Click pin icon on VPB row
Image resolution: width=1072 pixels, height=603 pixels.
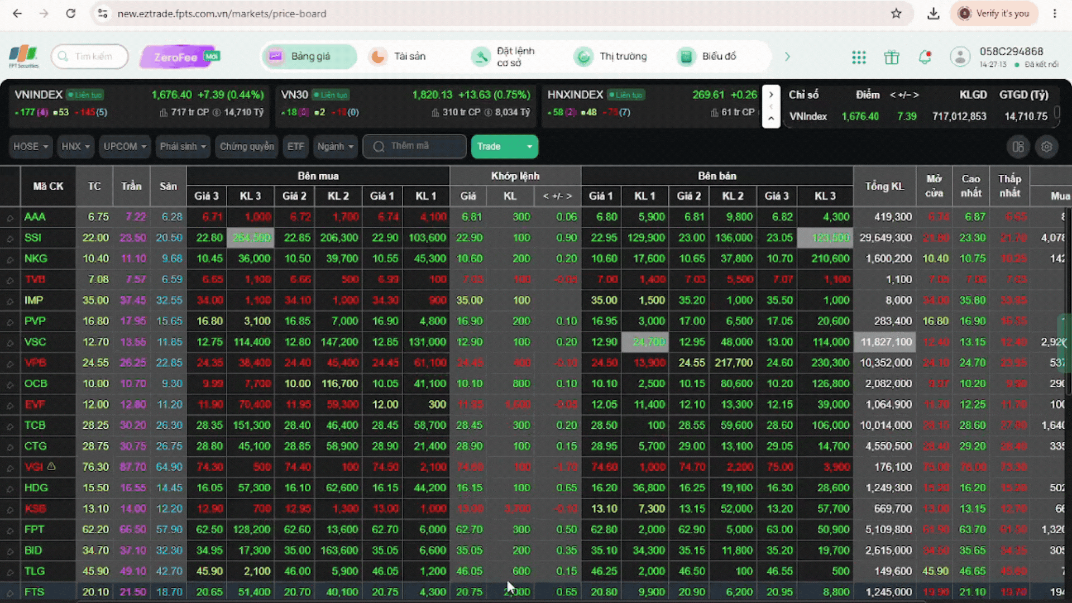[x=10, y=363]
